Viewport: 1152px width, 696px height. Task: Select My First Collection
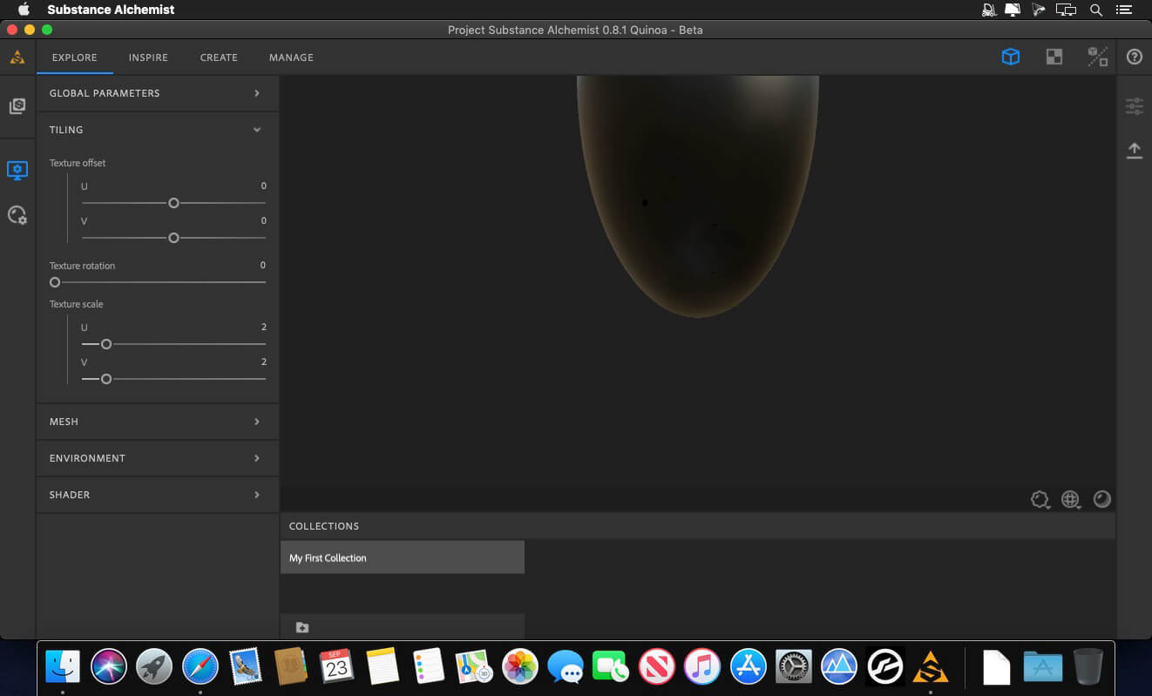coord(402,557)
